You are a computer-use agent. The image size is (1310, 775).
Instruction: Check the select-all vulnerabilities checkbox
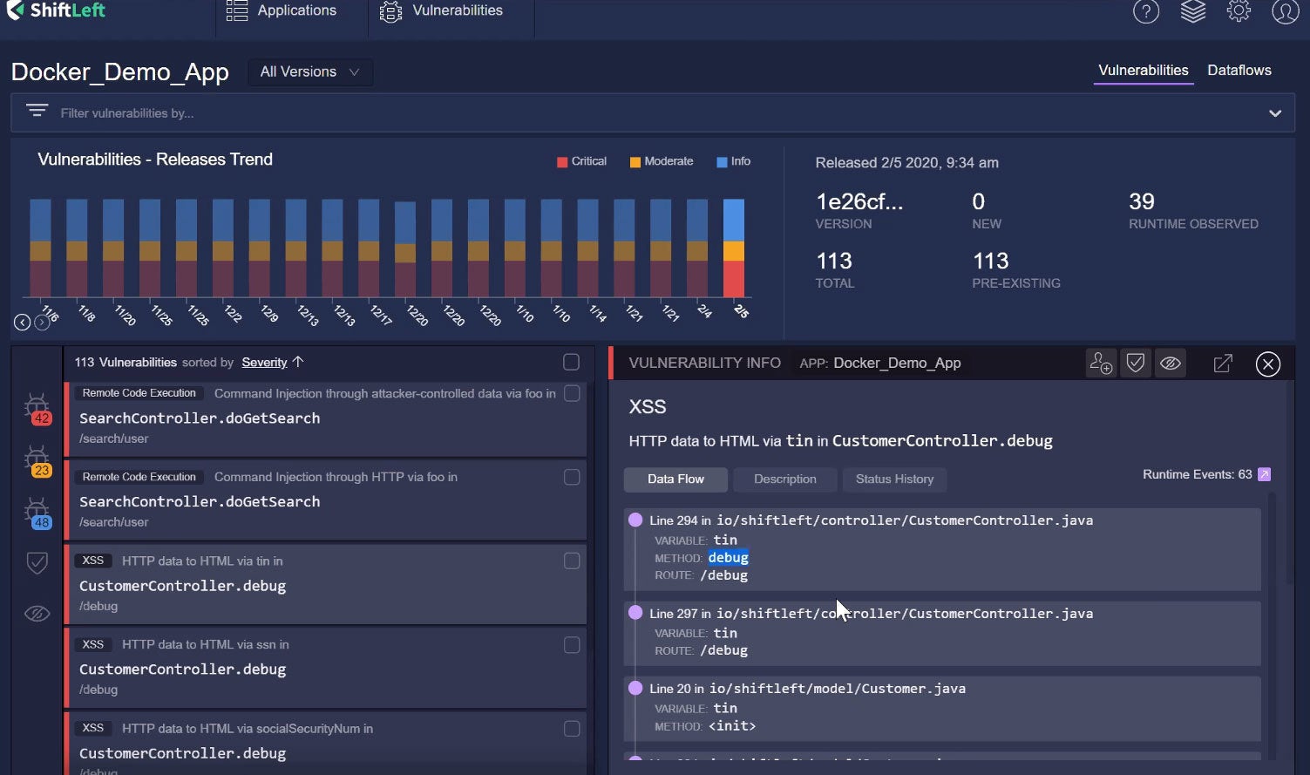coord(571,362)
